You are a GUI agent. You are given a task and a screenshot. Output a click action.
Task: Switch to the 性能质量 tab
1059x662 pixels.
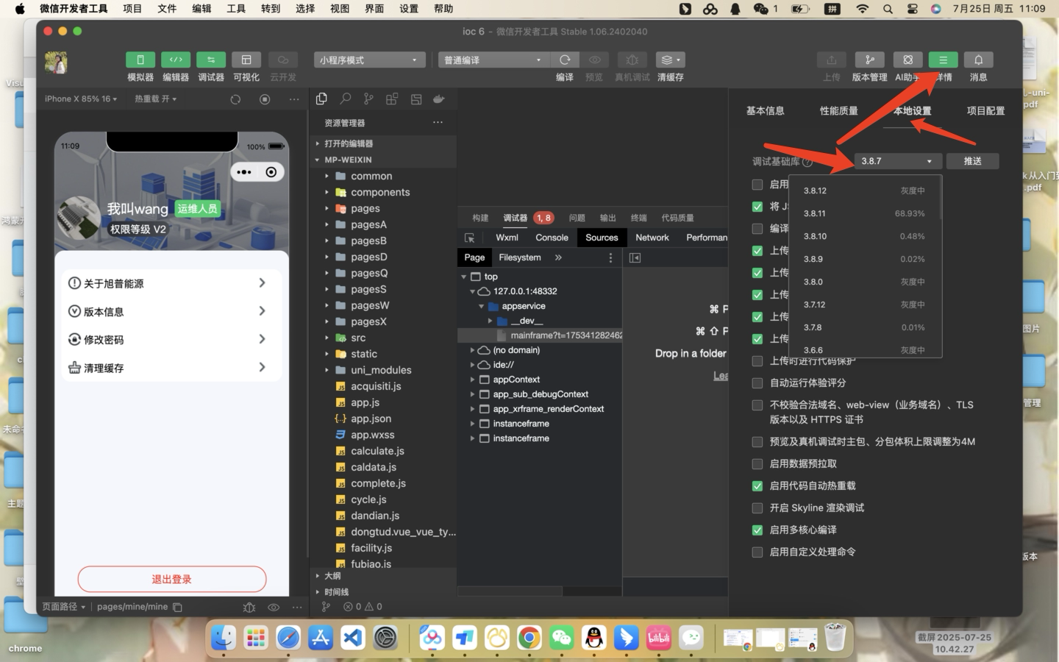[838, 111]
